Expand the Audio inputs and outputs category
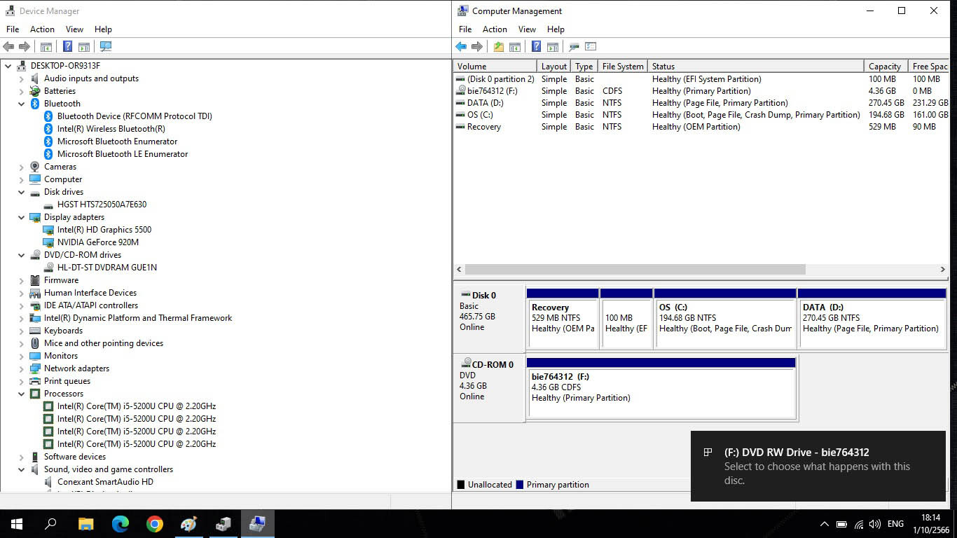 pos(21,78)
